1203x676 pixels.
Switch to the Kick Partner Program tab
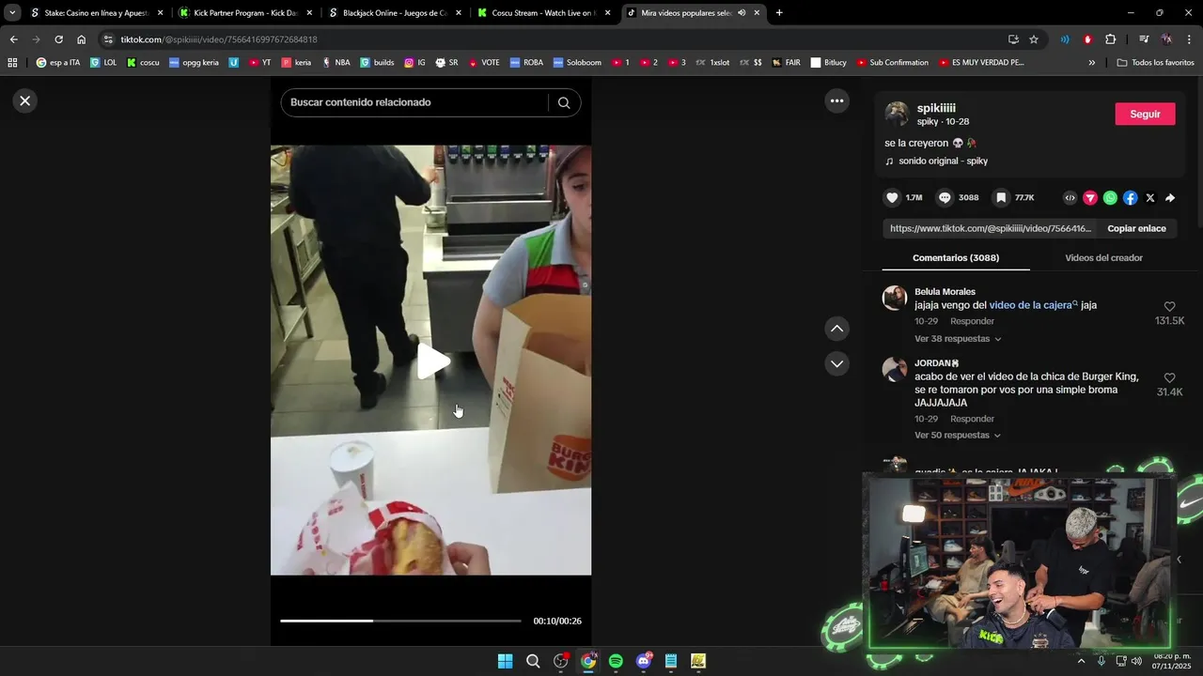[246, 13]
